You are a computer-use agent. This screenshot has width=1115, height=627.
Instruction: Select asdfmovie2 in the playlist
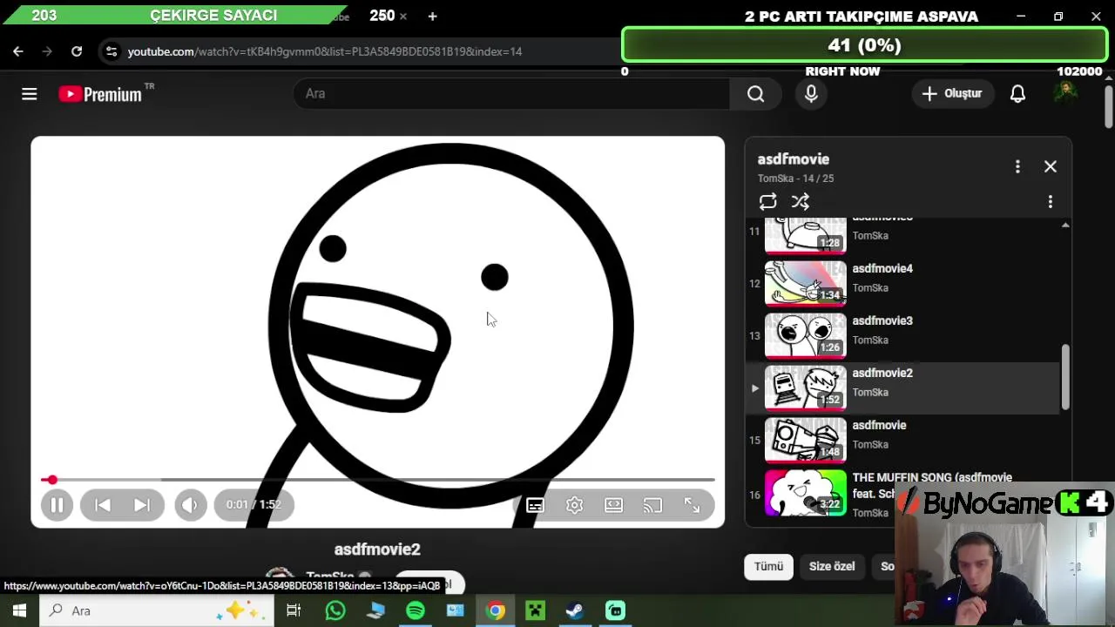tap(903, 388)
